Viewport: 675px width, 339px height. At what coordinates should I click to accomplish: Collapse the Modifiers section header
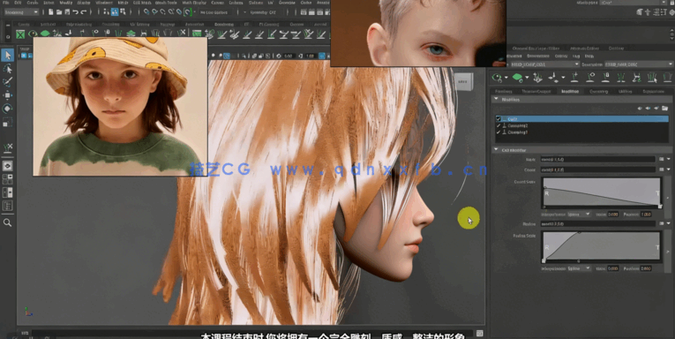coord(581,100)
